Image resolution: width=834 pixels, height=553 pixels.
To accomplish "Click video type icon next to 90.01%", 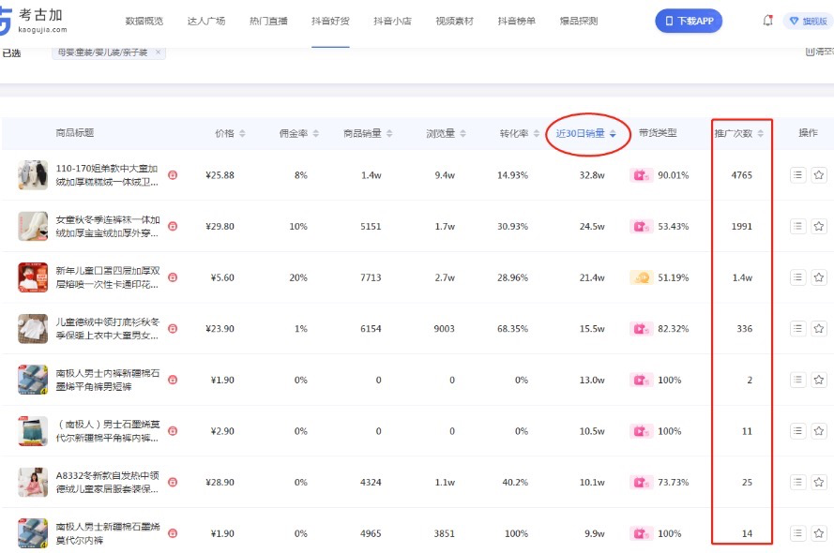I will click(640, 174).
